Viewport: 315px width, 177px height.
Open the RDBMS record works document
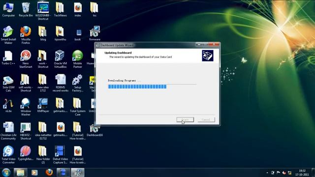tap(60, 83)
